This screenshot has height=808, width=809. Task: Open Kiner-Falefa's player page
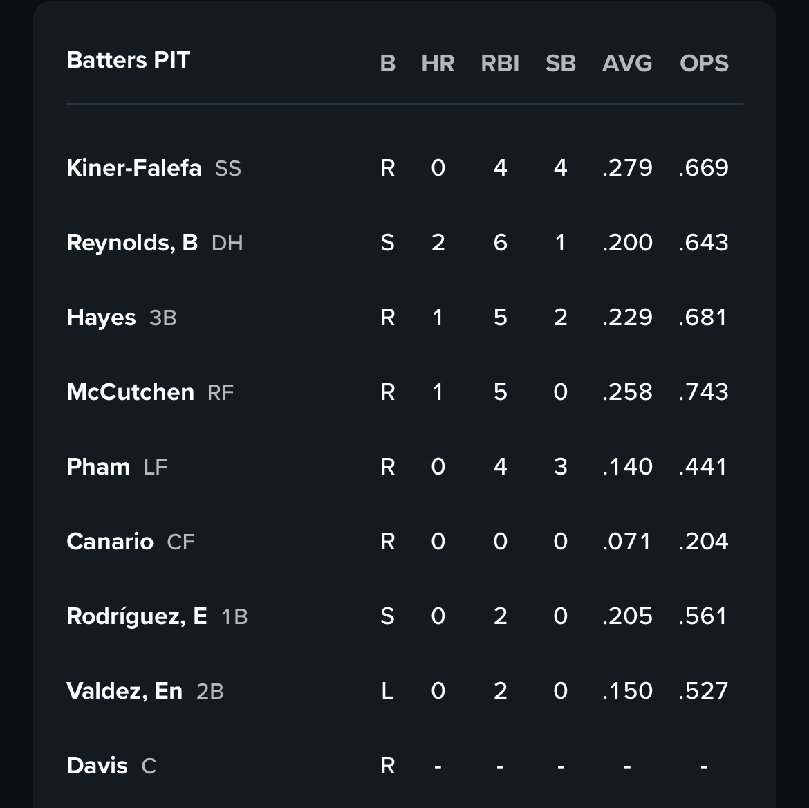point(134,168)
